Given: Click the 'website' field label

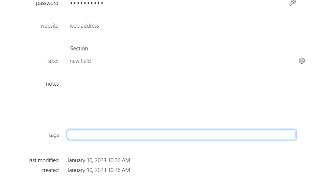Looking at the screenshot, I should (x=50, y=26).
